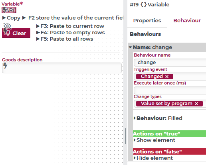The width and height of the screenshot is (206, 165).
Task: Expand the Show element action
Action: 135,140
